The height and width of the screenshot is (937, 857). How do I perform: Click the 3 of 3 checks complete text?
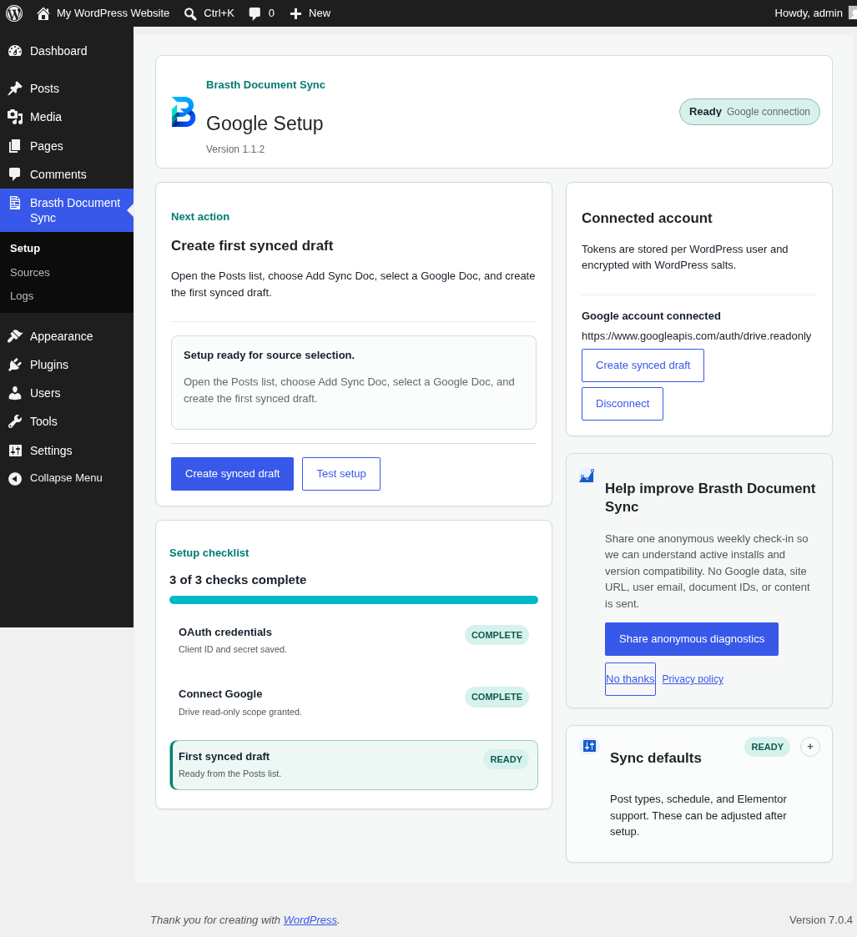coord(238,580)
